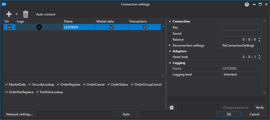Toggle the PortfolioLookup checkbox
Viewport: 270px width, 120px height.
pyautogui.click(x=38, y=92)
